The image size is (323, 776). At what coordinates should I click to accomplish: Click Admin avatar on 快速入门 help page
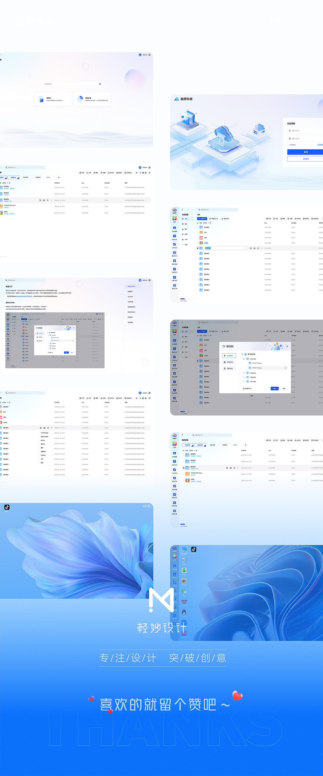[140, 280]
